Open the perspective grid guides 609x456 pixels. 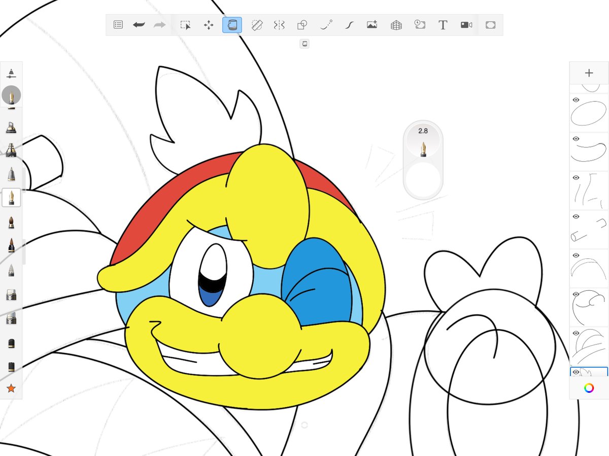tap(396, 25)
